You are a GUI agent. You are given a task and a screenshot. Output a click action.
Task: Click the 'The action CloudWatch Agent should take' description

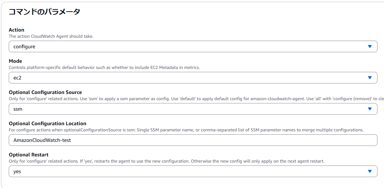coord(51,36)
